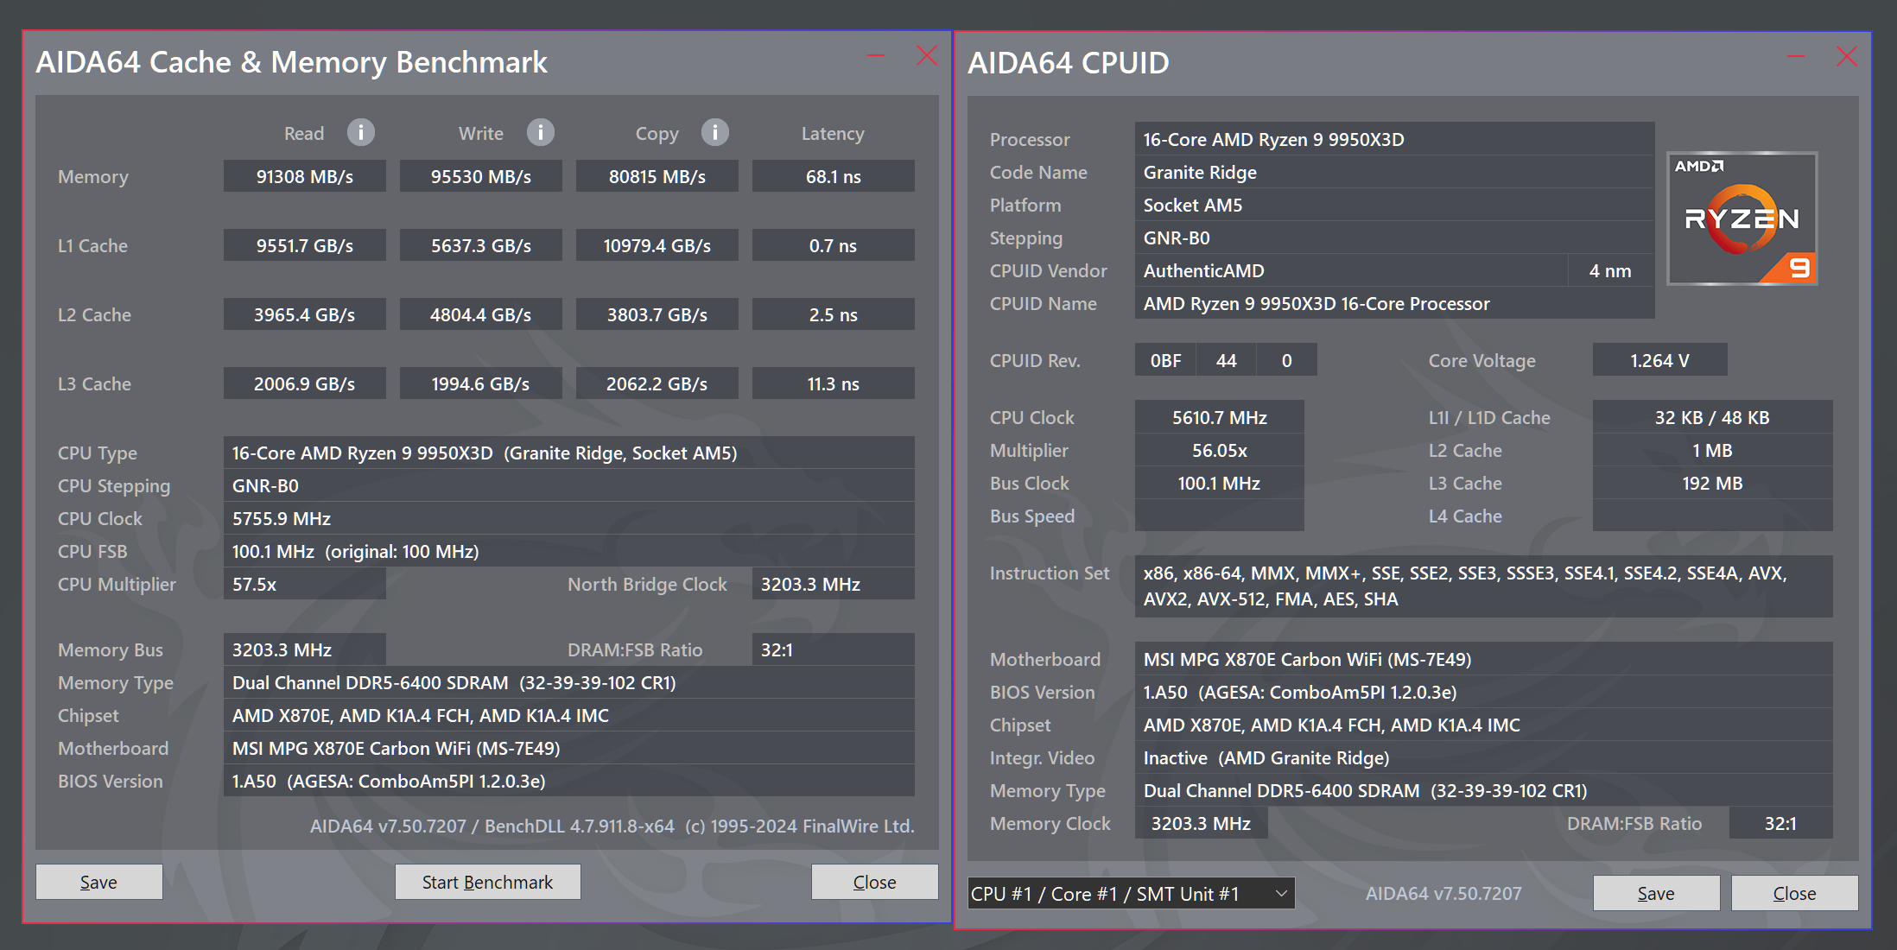Click BIOS Version field in Benchmark window
This screenshot has height=950, width=1897.
568,781
